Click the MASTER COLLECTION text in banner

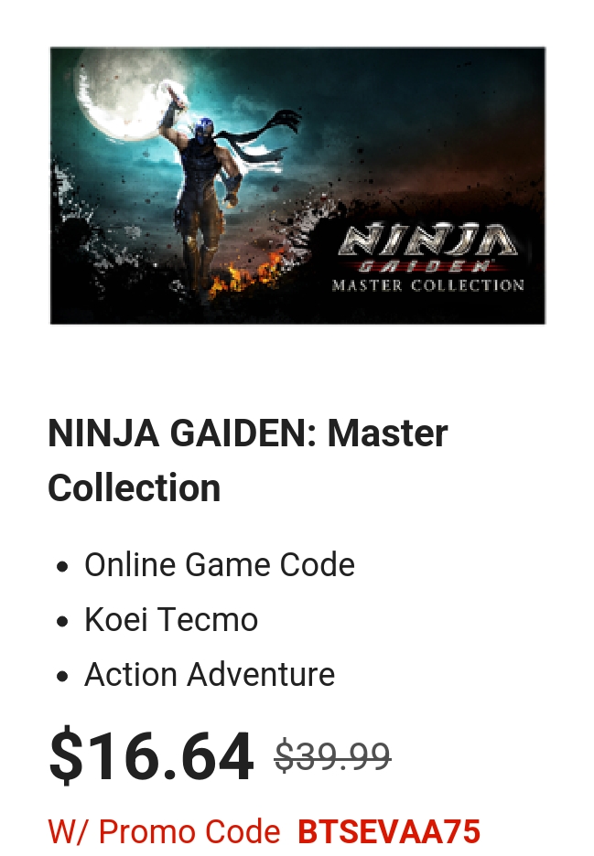[x=427, y=285]
